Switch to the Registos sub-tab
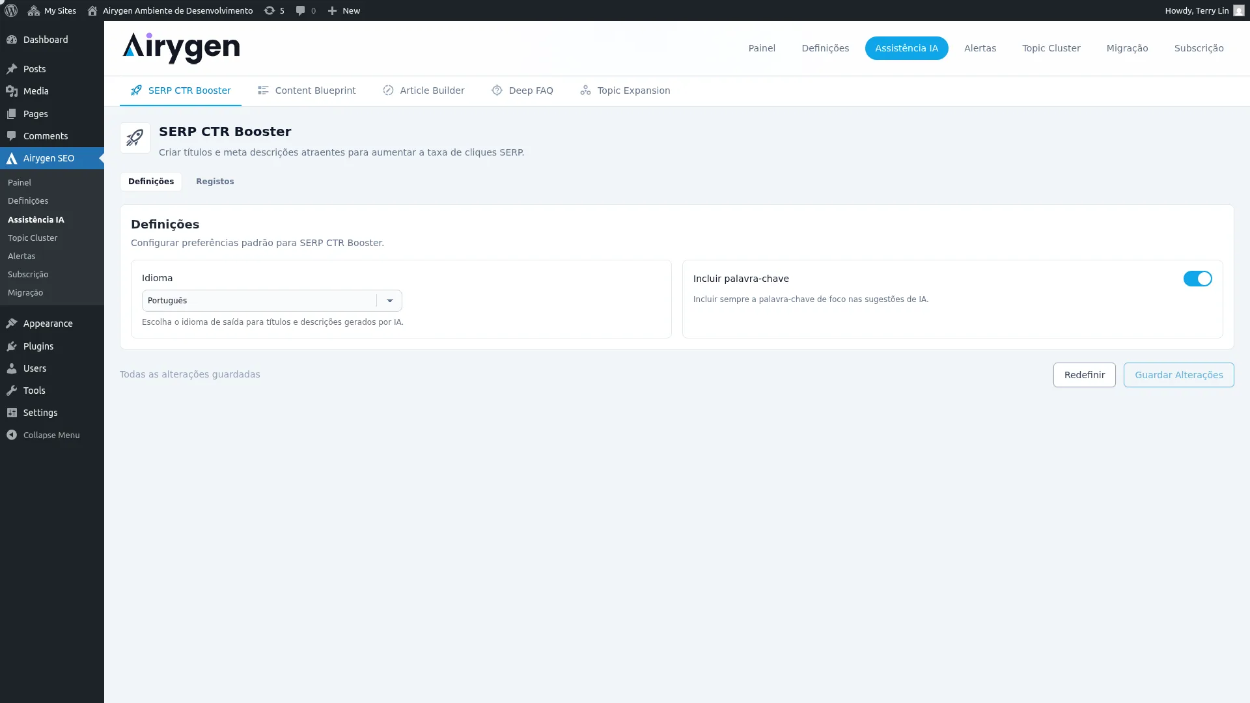 (x=215, y=182)
